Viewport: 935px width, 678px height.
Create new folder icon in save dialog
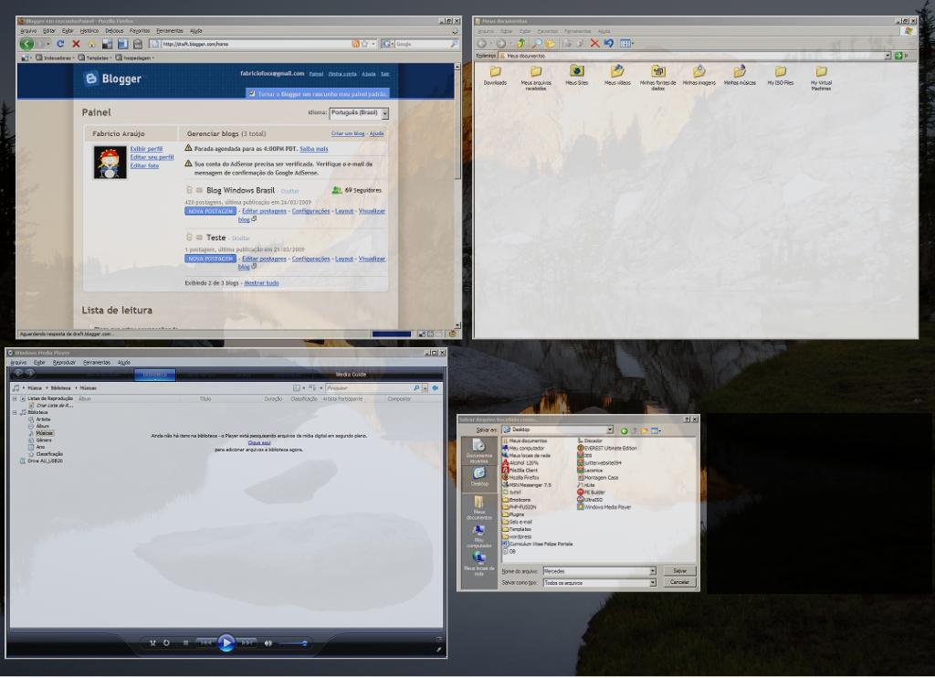[645, 430]
